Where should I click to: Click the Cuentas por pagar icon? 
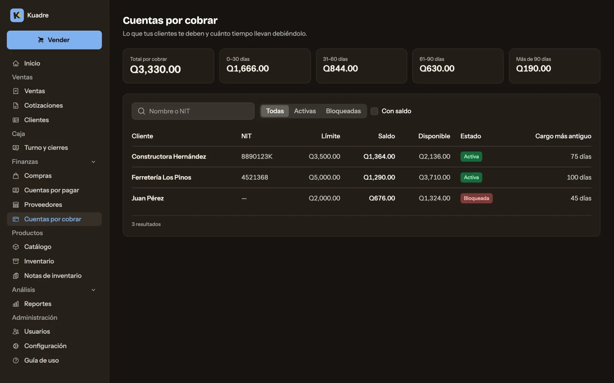[16, 190]
